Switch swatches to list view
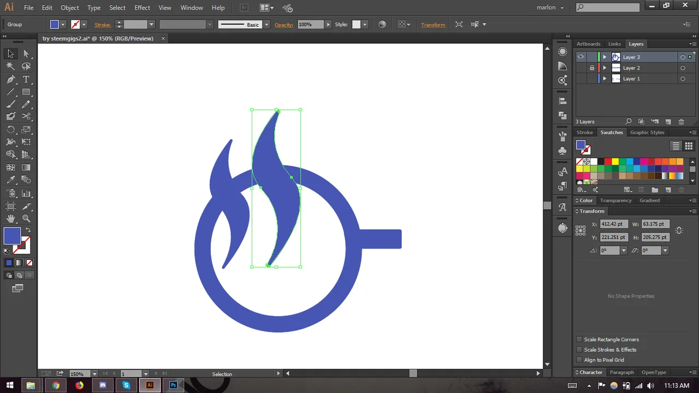 click(x=676, y=146)
